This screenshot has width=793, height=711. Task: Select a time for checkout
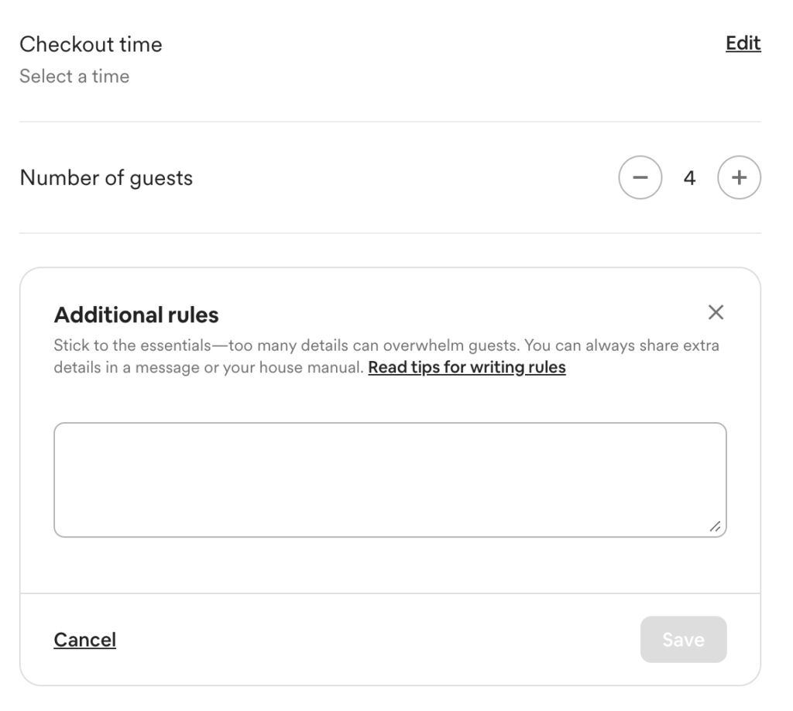point(75,76)
